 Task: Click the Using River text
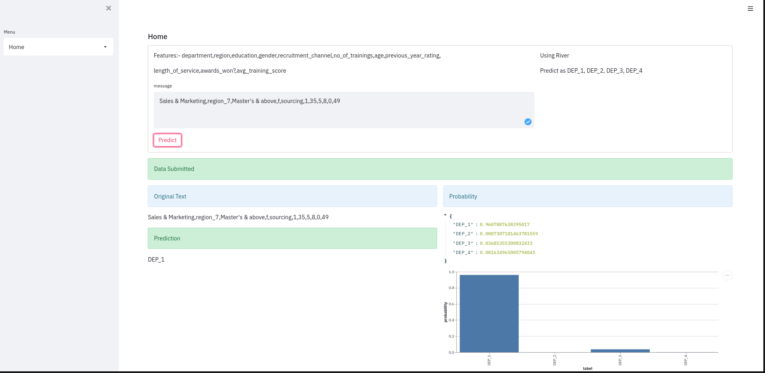pos(554,56)
